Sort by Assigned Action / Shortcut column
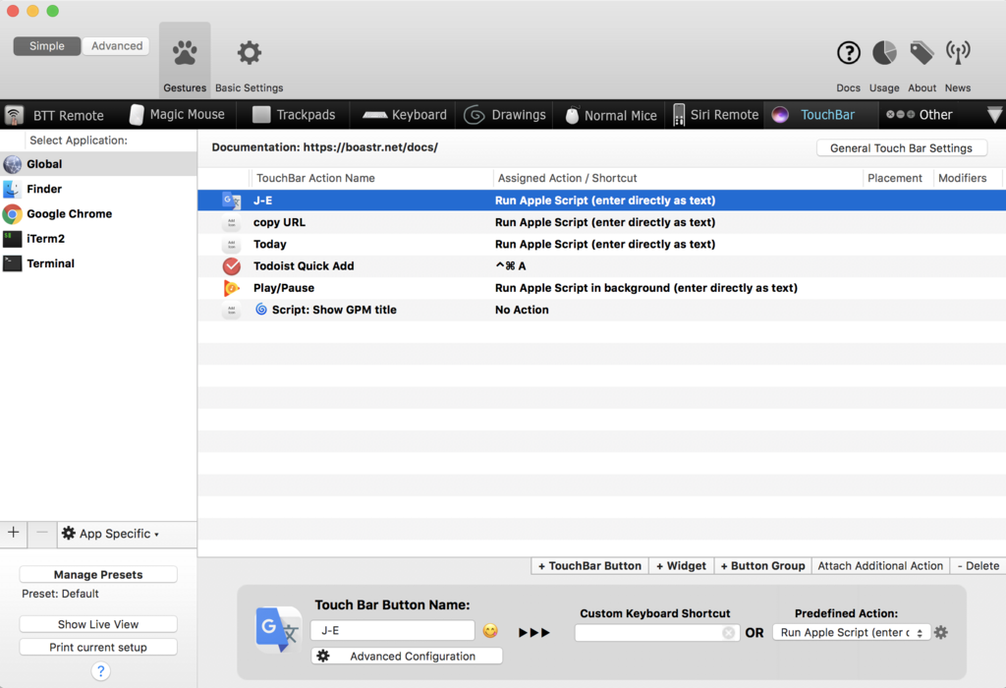Screen dimensions: 1006x688 (x=678, y=178)
